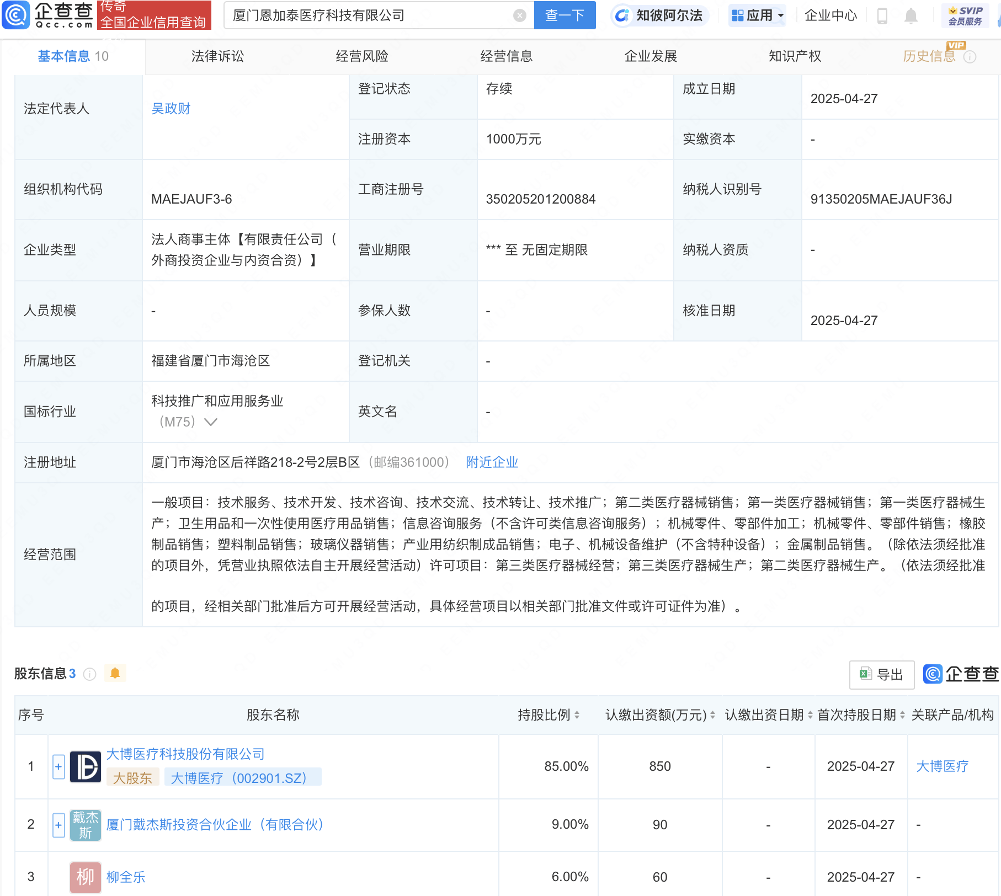Switch to 法律诉讼 tab
The width and height of the screenshot is (1001, 896).
coord(217,56)
